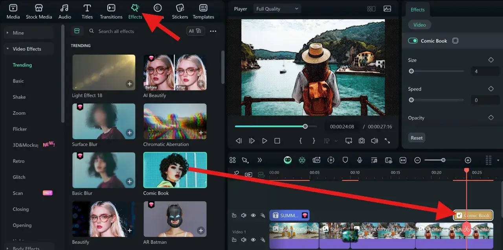The width and height of the screenshot is (503, 250).
Task: Click the marker shield icon in timeline toolbar
Action: coord(345,160)
